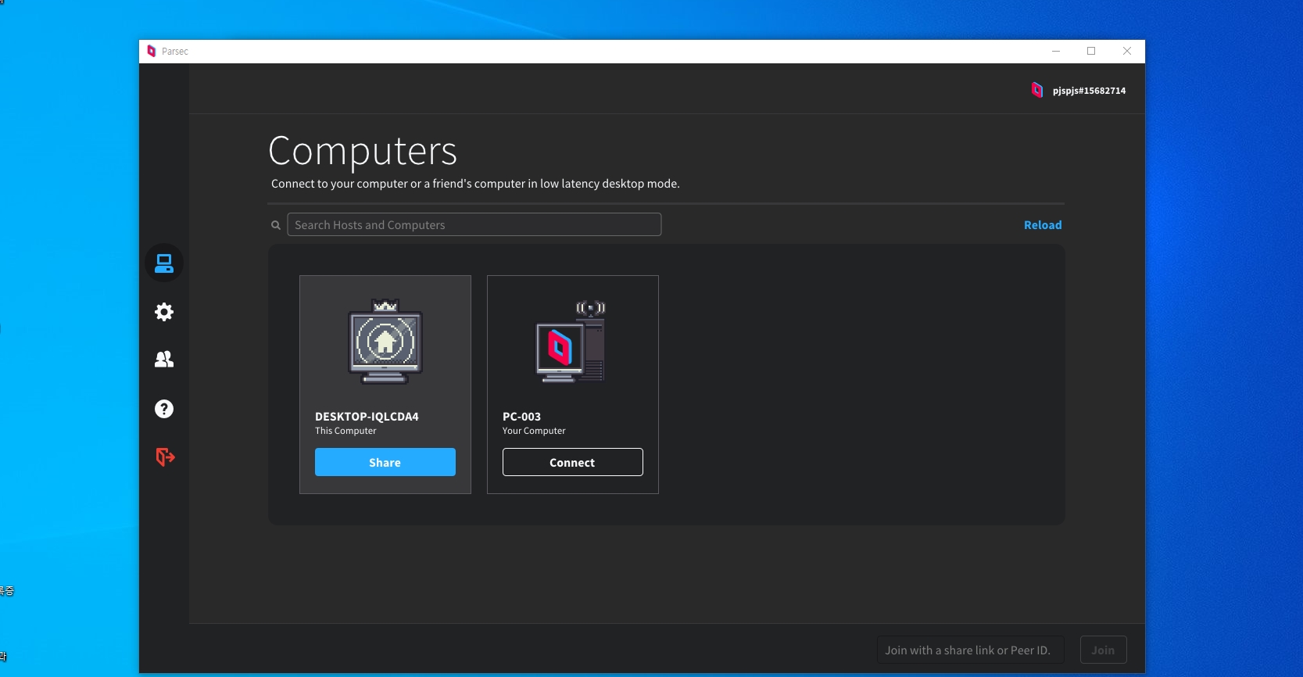Click the Parsec title bar logo
Image resolution: width=1303 pixels, height=677 pixels.
click(x=152, y=52)
